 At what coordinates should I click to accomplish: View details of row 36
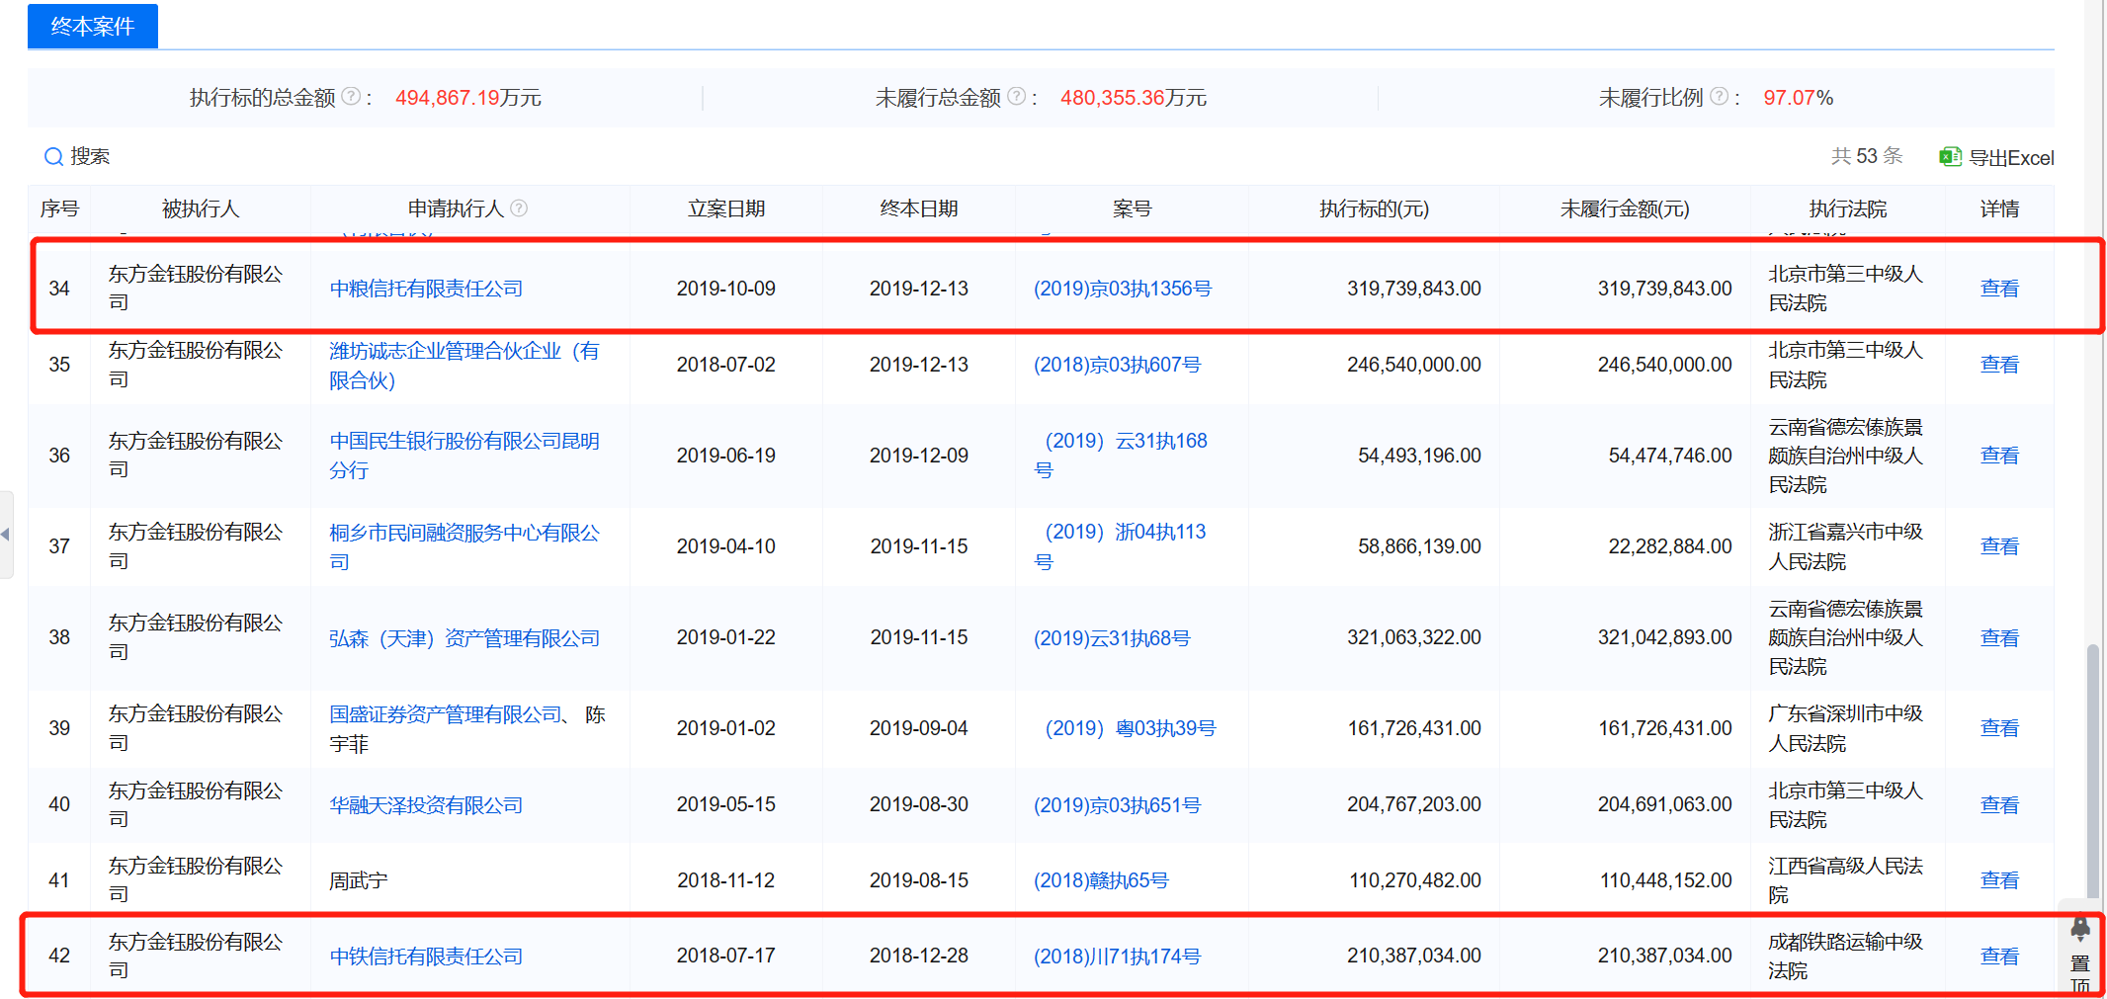click(x=1999, y=456)
